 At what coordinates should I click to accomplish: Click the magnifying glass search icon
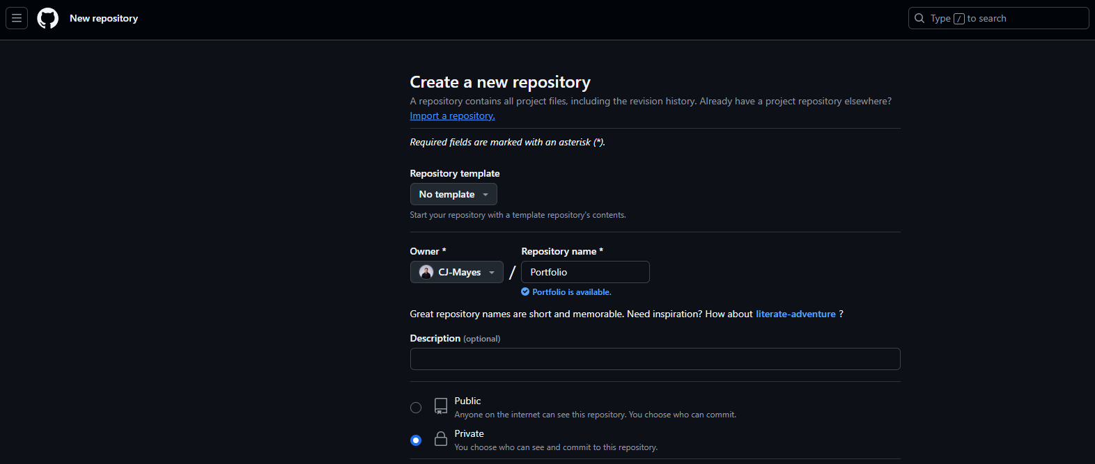coord(919,18)
